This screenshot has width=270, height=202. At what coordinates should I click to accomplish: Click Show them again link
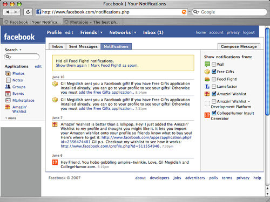(71, 65)
